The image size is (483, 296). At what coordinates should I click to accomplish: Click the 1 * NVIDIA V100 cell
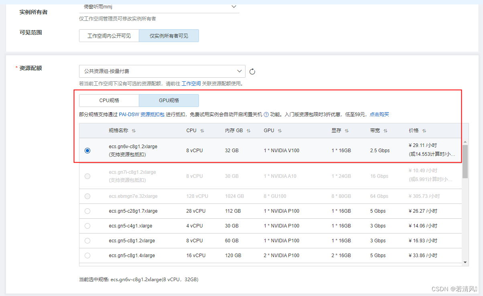[x=282, y=151]
